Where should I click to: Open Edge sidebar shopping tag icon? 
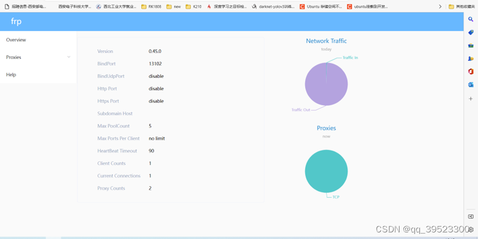tap(471, 32)
